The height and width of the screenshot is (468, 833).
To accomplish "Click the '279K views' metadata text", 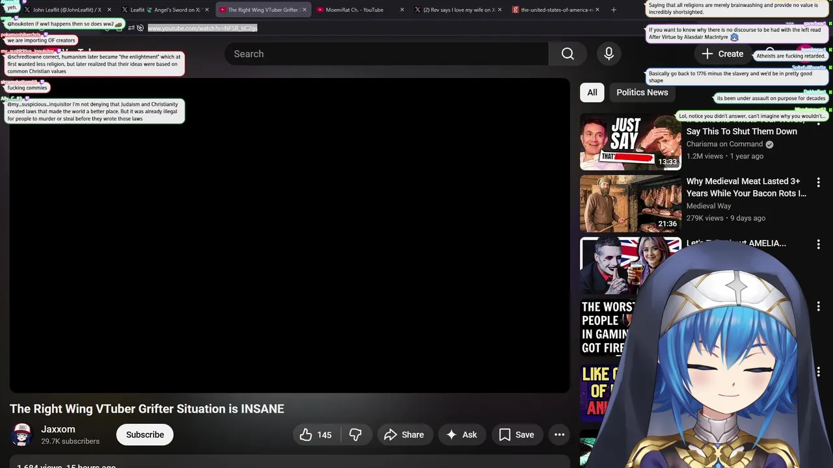I will coord(705,218).
